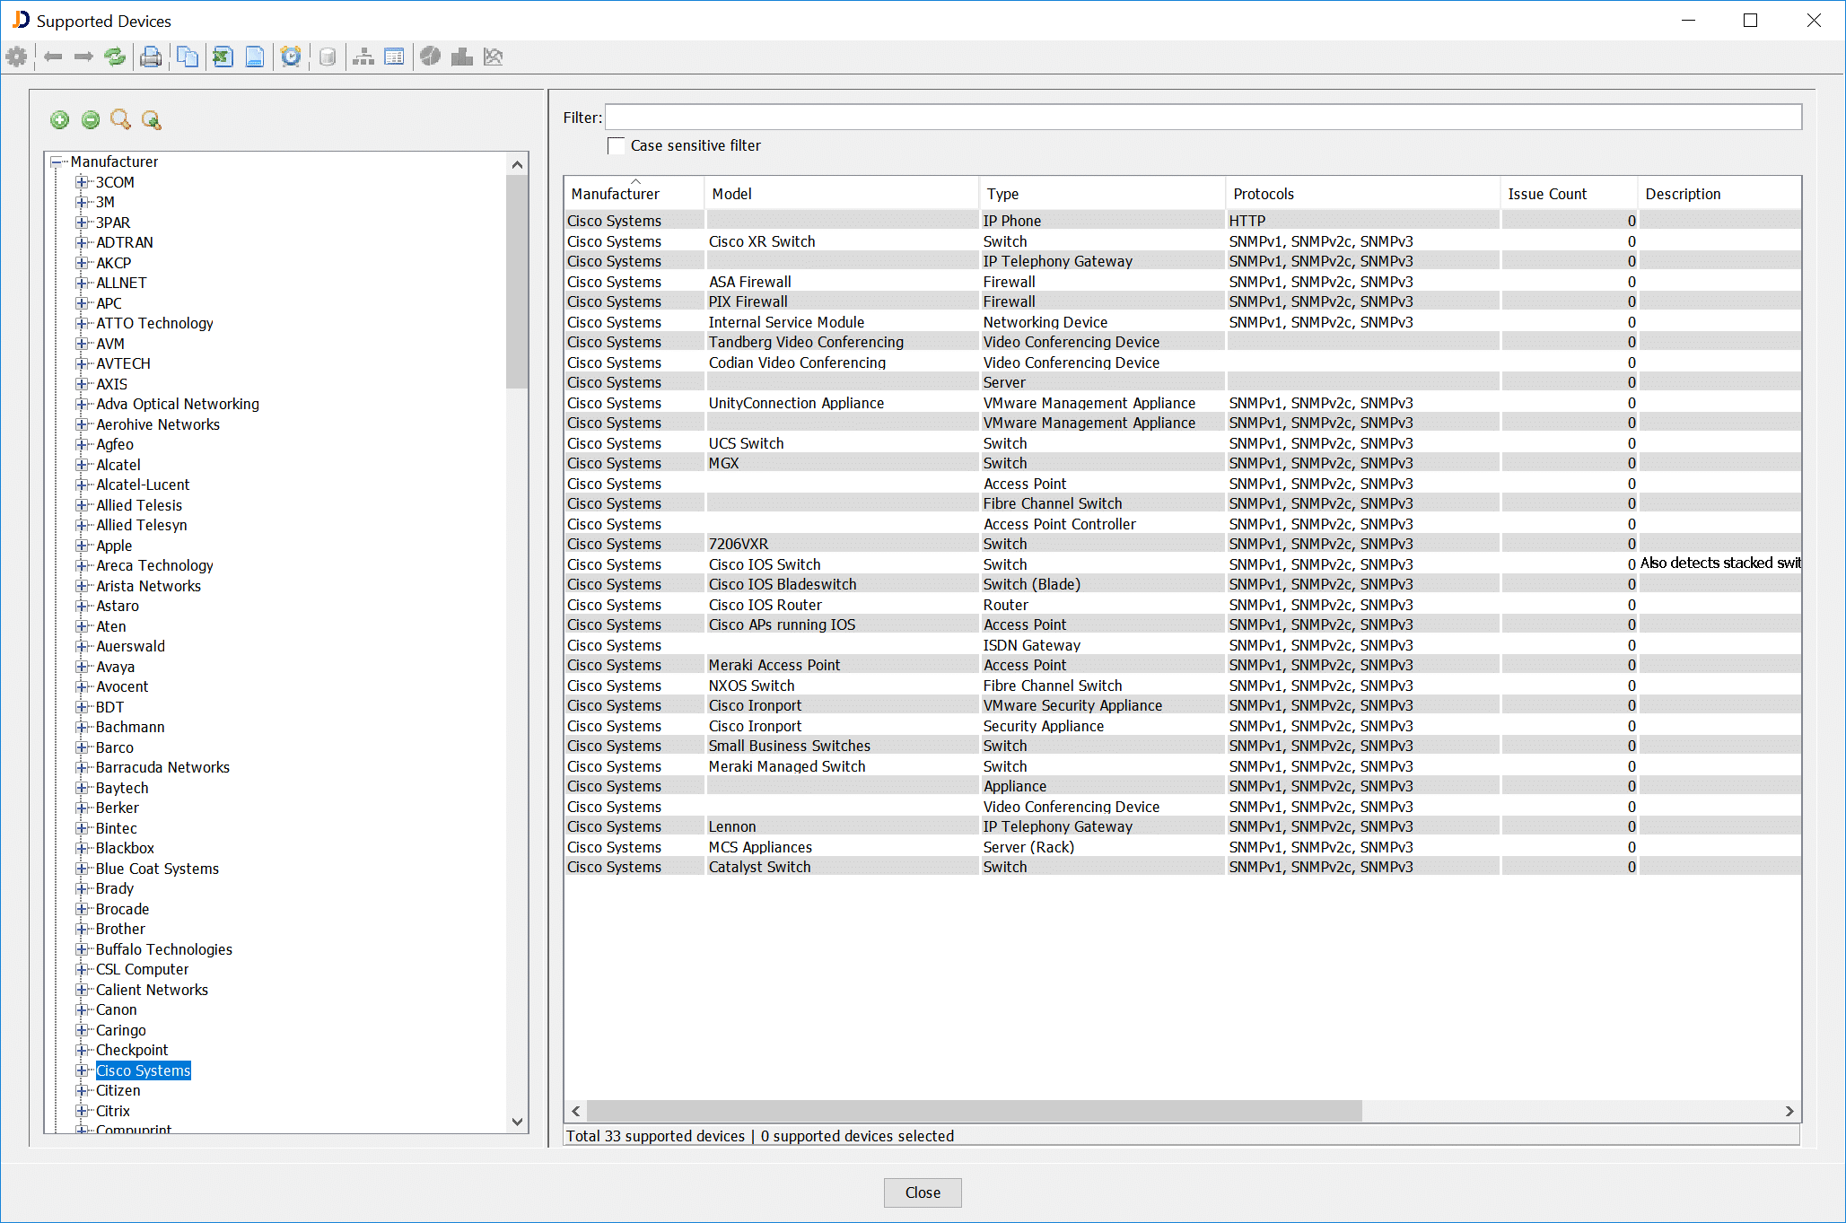Expand the Cisco Systems tree node

point(83,1070)
